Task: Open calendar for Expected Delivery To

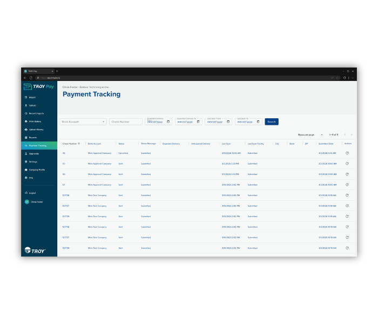Action: pyautogui.click(x=198, y=122)
